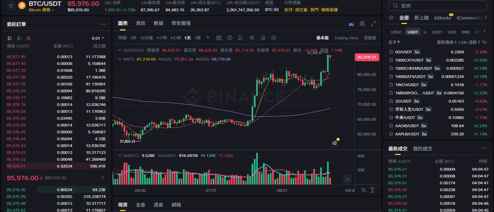Click the 支付 tag link

tap(288, 10)
